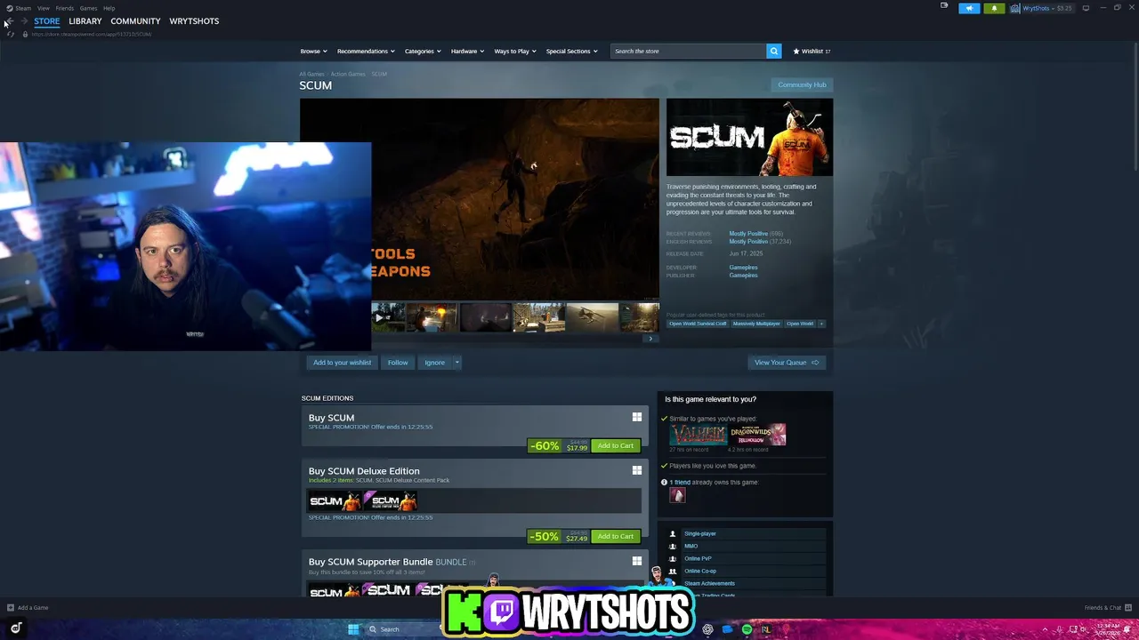The width and height of the screenshot is (1139, 640).
Task: Click the Gamepires developer link
Action: 743,267
